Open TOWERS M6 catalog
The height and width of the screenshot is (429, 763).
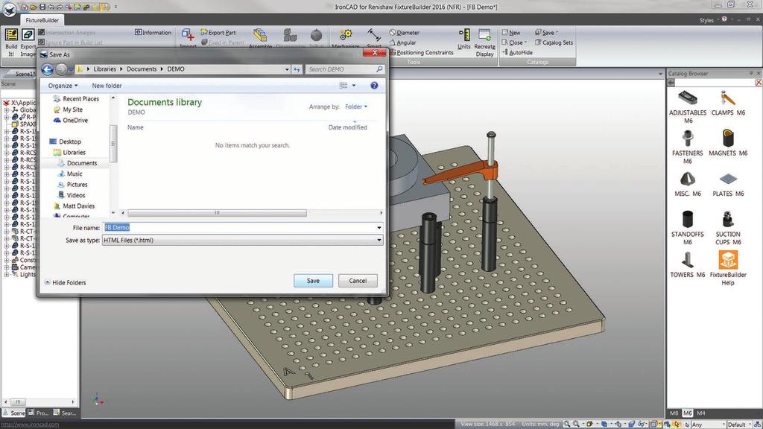pos(687,264)
